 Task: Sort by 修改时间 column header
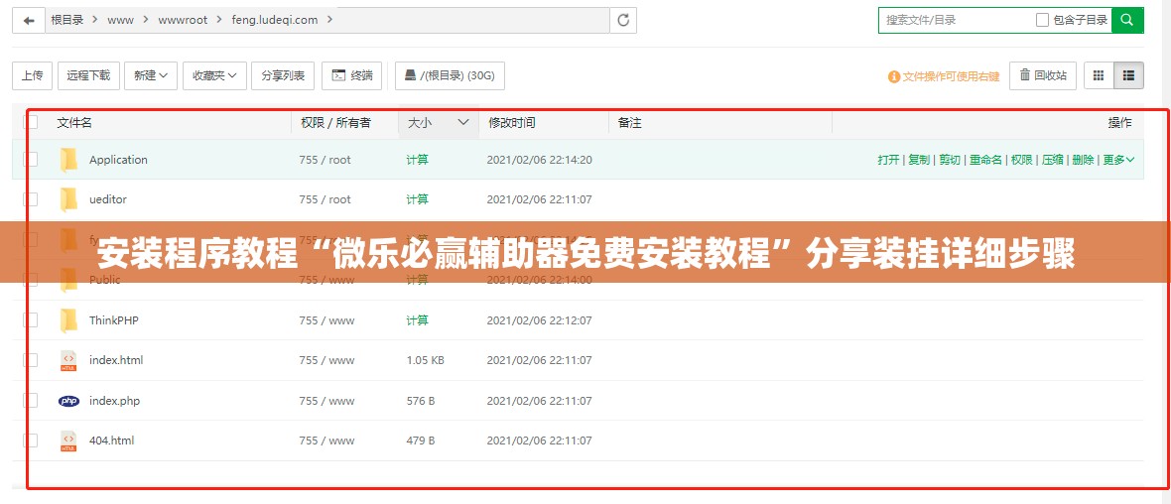pos(511,122)
